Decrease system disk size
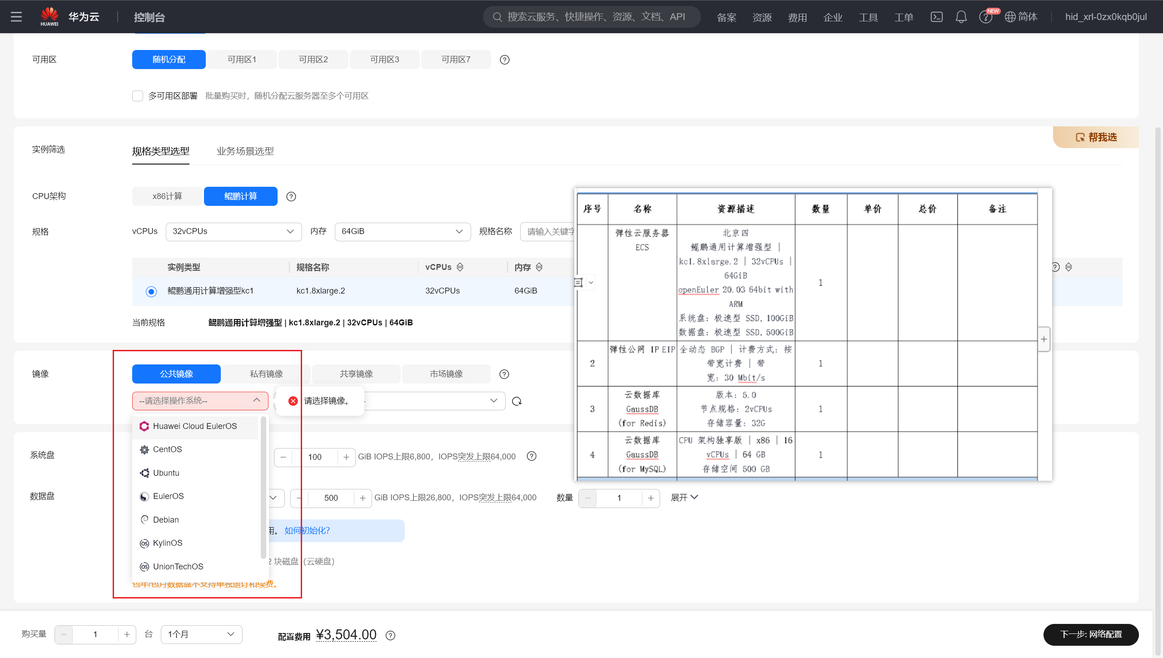The image size is (1163, 658). click(283, 457)
